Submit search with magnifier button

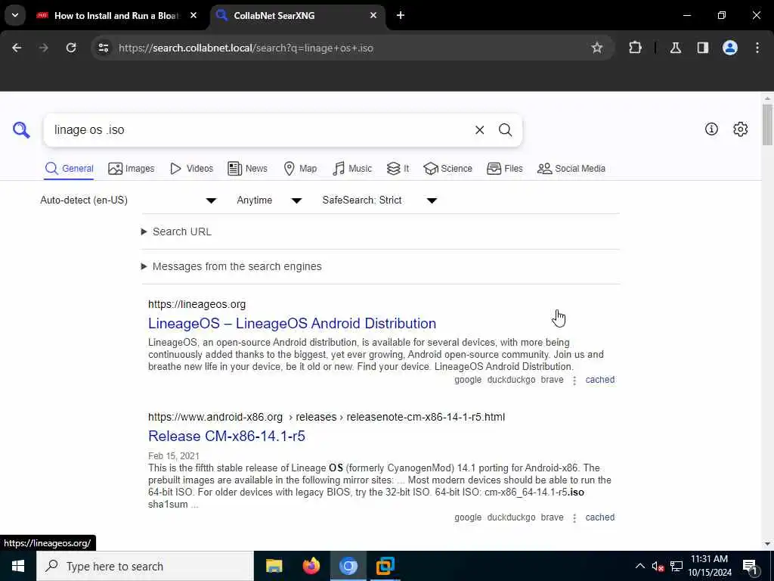(x=505, y=130)
